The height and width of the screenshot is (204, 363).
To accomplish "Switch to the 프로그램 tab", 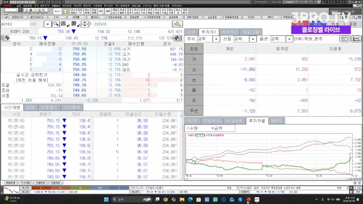I will [x=251, y=32].
